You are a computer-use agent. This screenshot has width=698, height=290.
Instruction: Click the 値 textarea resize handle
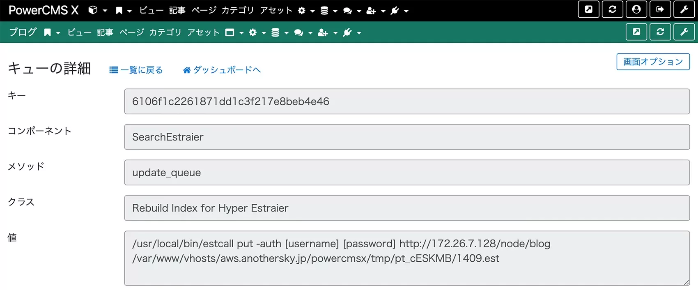tap(686, 282)
